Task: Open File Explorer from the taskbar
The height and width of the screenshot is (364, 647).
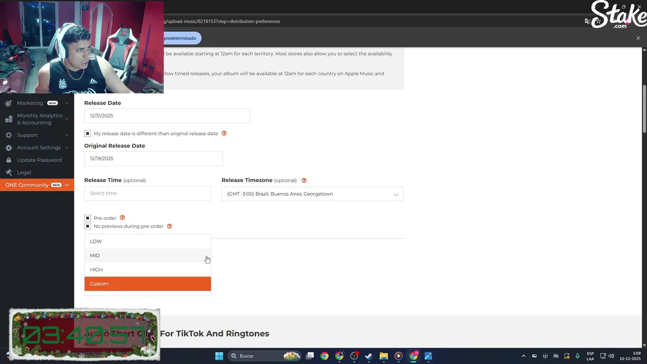Action: coord(384,356)
